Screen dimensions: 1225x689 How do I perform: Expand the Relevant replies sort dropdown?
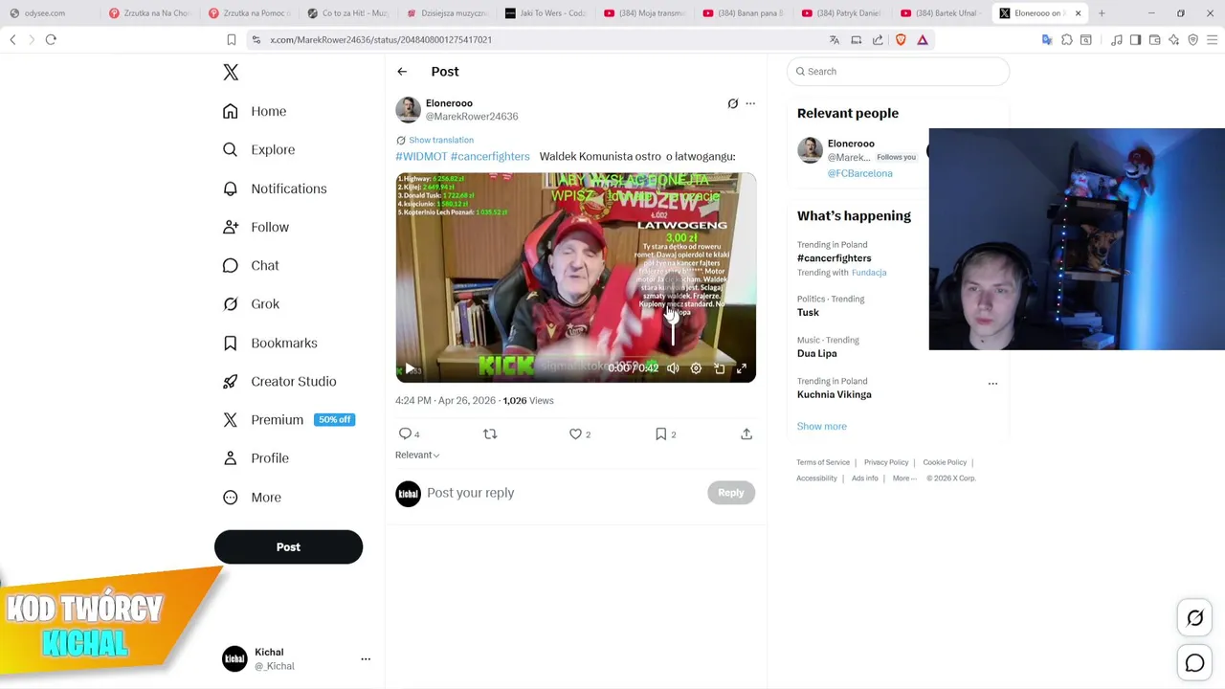(x=417, y=455)
